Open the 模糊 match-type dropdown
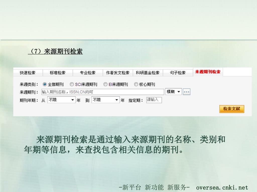The width and height of the screenshot is (257, 192). pos(173,92)
